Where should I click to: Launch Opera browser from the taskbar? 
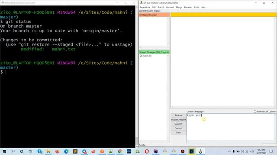tap(147, 151)
